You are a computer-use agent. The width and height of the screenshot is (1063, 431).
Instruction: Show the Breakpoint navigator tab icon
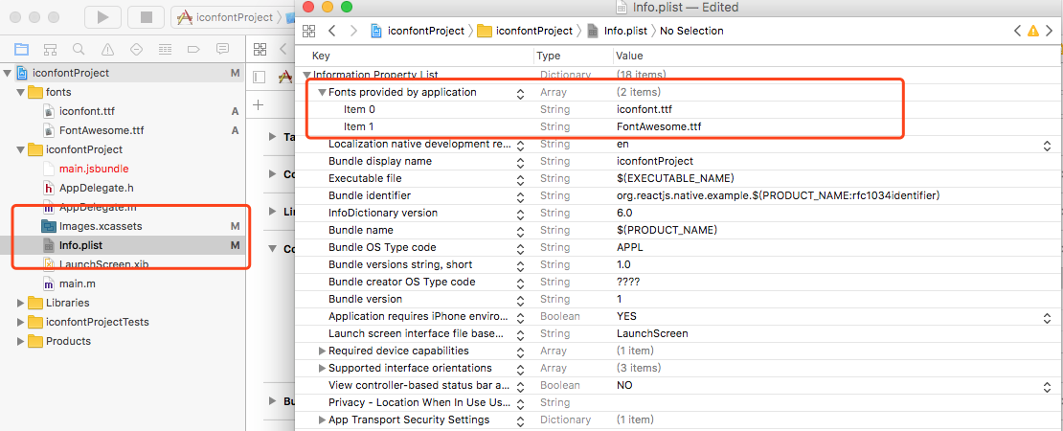click(193, 49)
